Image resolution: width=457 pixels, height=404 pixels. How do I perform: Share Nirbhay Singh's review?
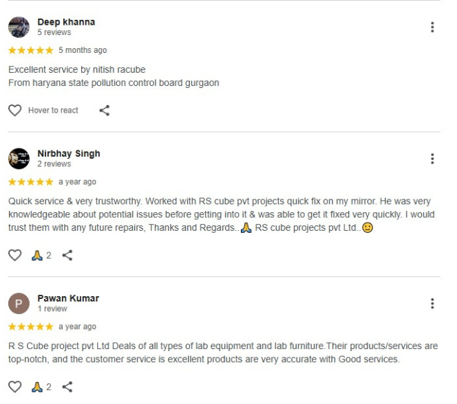point(67,256)
